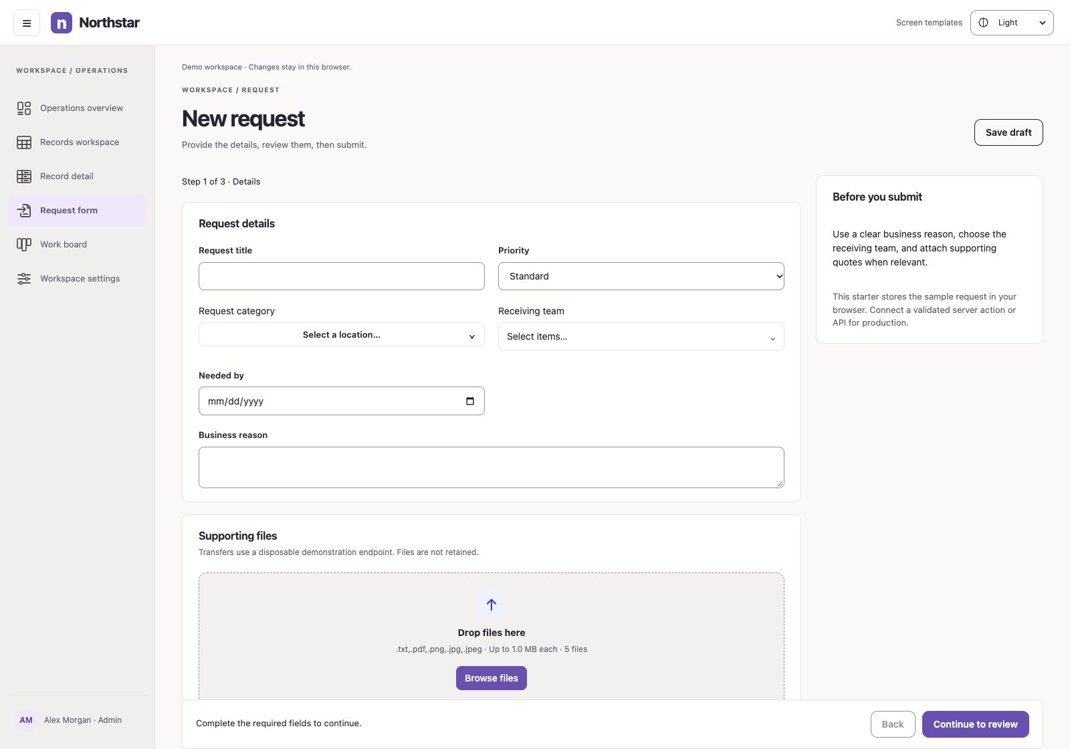
Task: Open the calendar picker in Needed by
Action: (470, 401)
